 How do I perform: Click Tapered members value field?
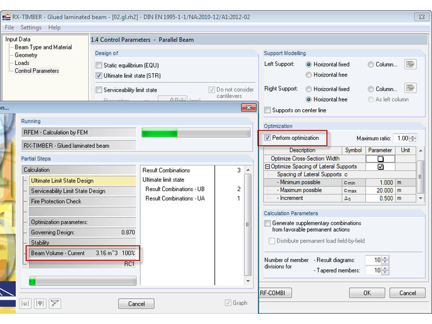(374, 270)
